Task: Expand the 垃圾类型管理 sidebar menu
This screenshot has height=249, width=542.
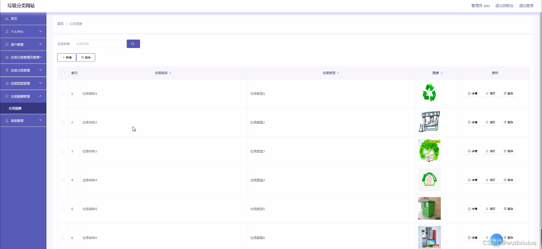Action: click(x=23, y=83)
